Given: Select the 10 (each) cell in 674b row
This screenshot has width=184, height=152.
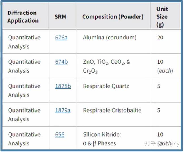Looking at the screenshot, I should click(164, 66).
